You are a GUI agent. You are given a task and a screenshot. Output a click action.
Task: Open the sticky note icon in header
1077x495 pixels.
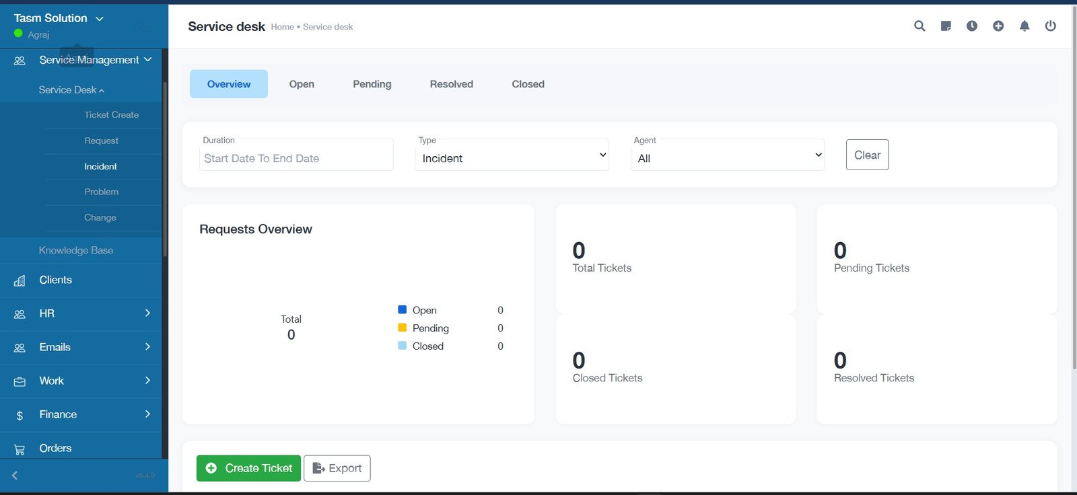946,26
